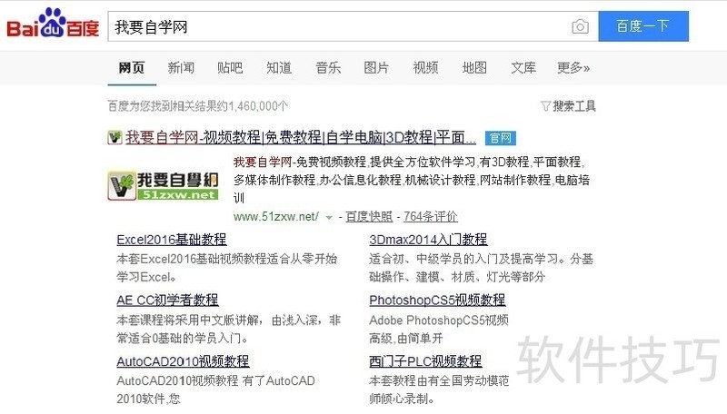Open the 764条评价 reviews link
727x414 pixels.
point(430,216)
